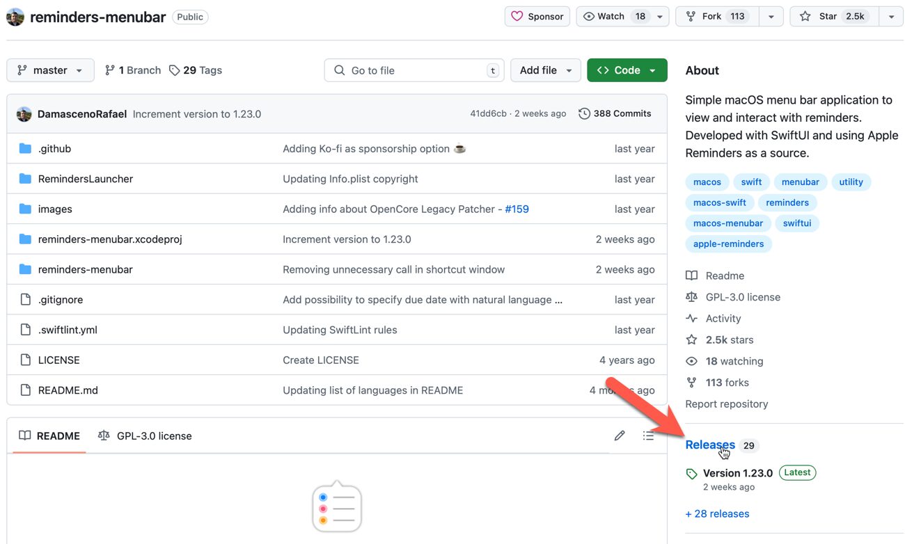The width and height of the screenshot is (905, 544).
Task: Click the file icon for README.md
Action: pos(26,390)
